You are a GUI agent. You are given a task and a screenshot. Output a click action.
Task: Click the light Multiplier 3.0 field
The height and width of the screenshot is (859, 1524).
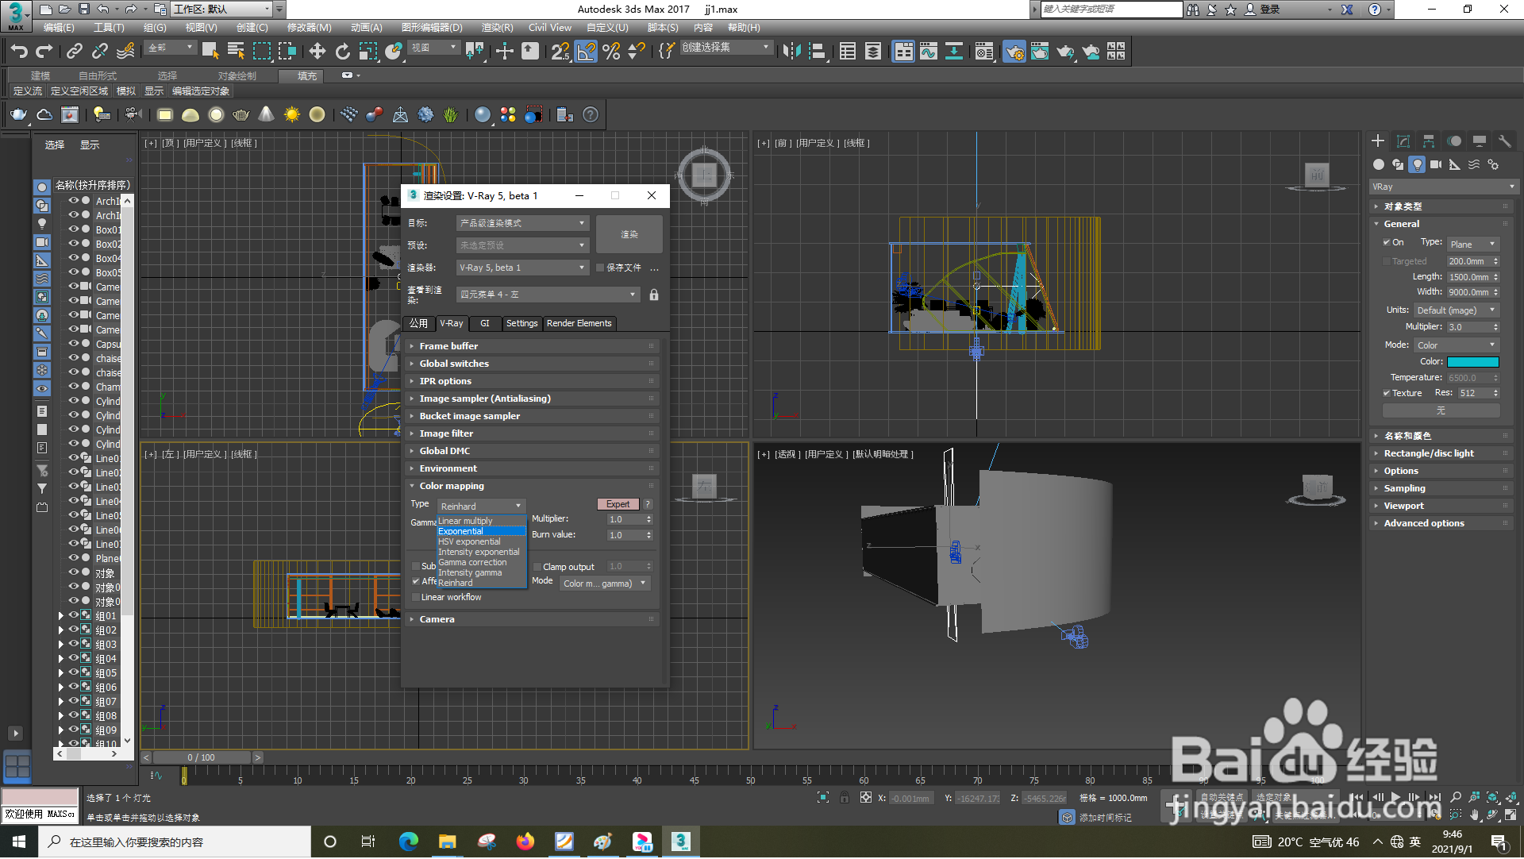coord(1468,327)
